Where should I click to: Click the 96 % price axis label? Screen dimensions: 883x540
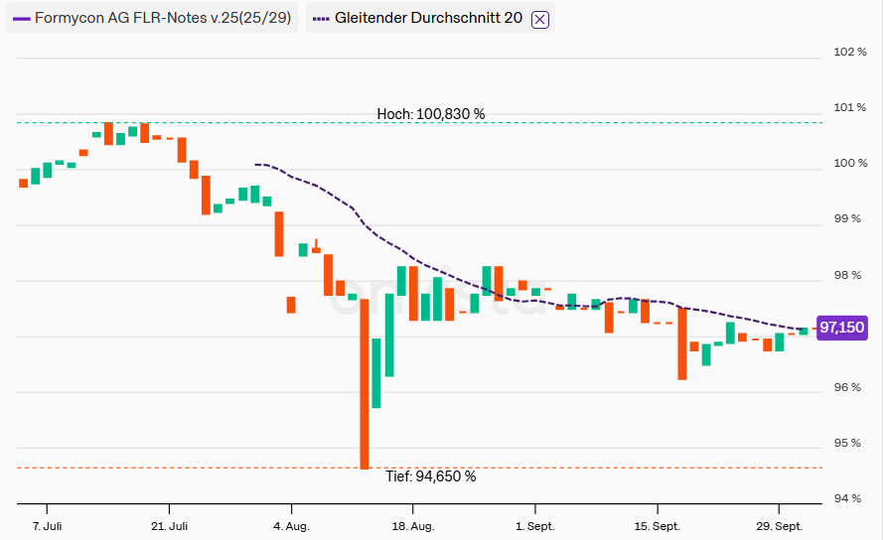848,387
